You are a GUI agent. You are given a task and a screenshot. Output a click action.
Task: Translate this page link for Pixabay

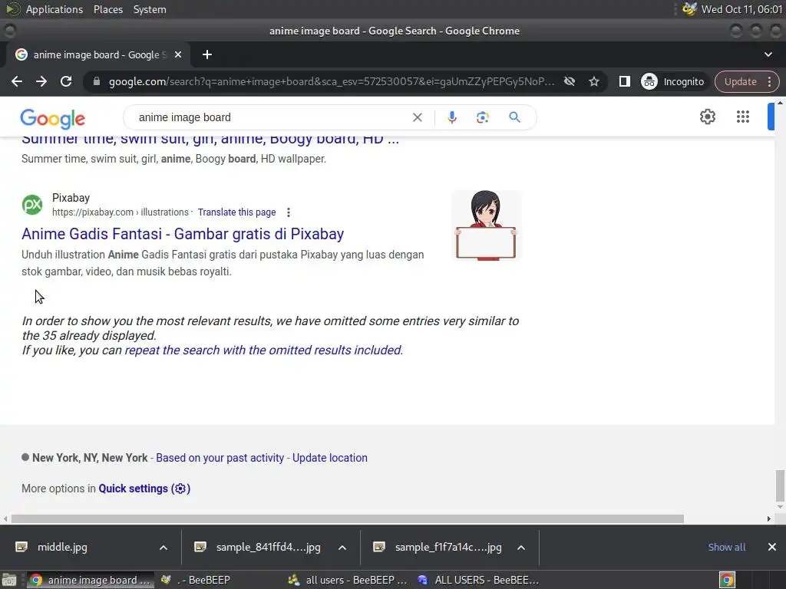coord(236,212)
